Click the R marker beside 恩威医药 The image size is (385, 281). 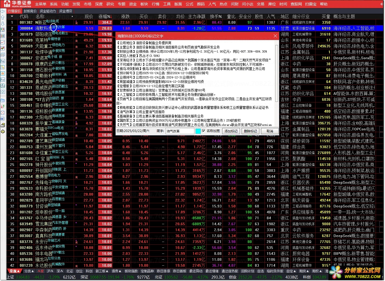(x=77, y=88)
